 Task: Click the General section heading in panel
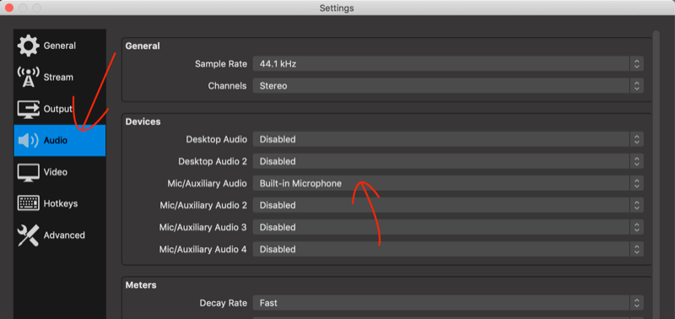click(143, 46)
